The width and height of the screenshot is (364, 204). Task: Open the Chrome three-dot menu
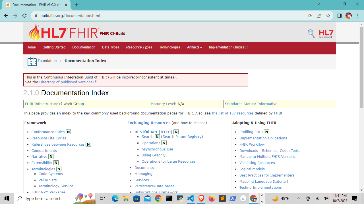[x=358, y=16]
